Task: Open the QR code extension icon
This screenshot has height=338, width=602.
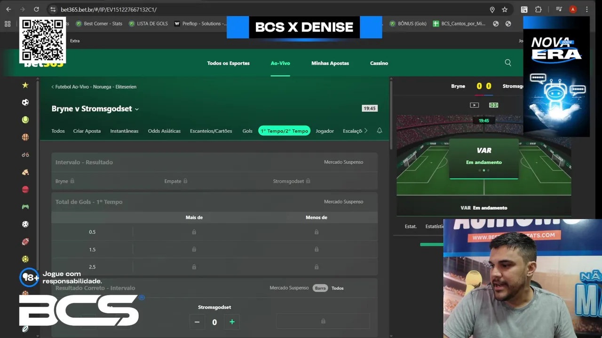Action: (x=524, y=9)
